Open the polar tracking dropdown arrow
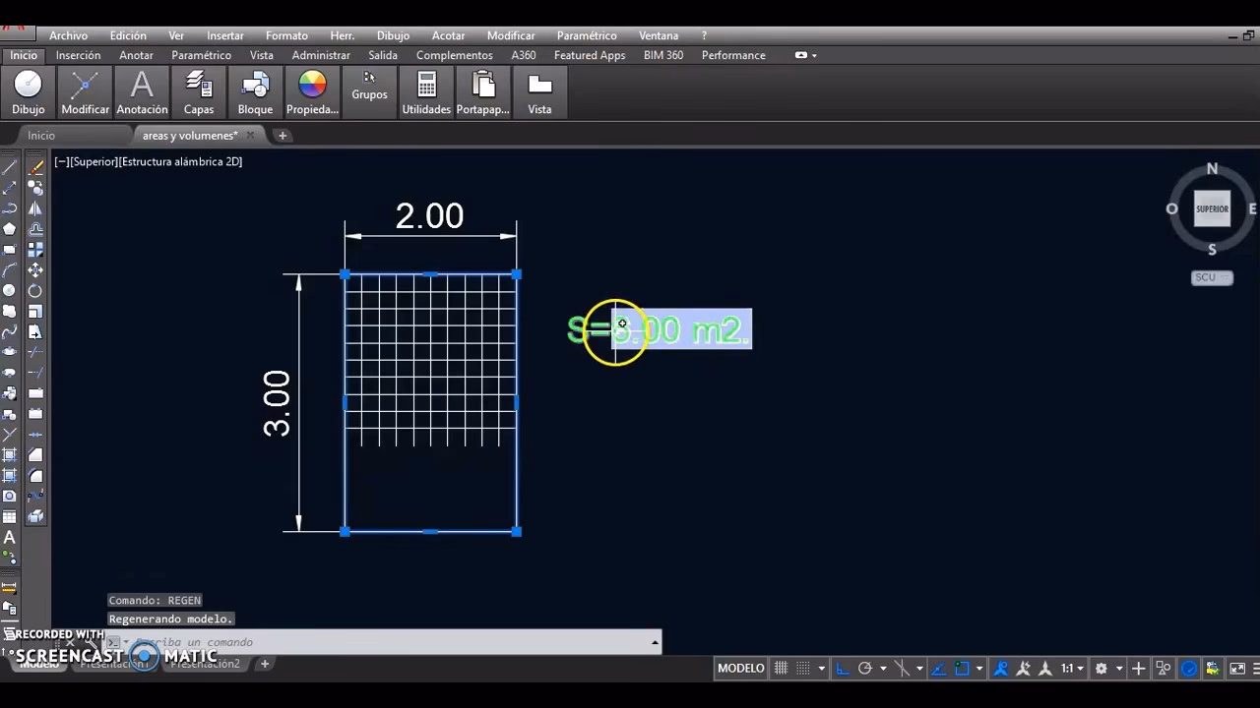This screenshot has width=1260, height=708. click(883, 668)
